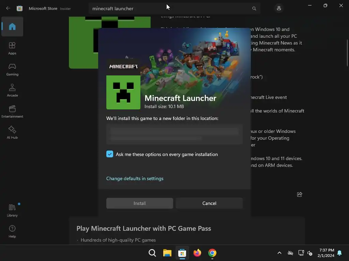Click the page vertical scrollbar

click(347, 53)
